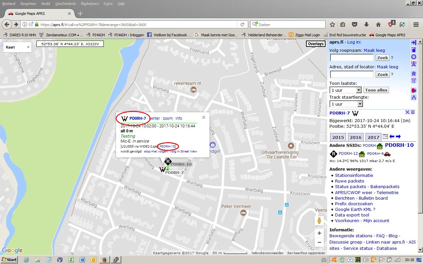423x264 pixels.
Task: Open the Bladwijzers menu
Action: pyautogui.click(x=90, y=4)
